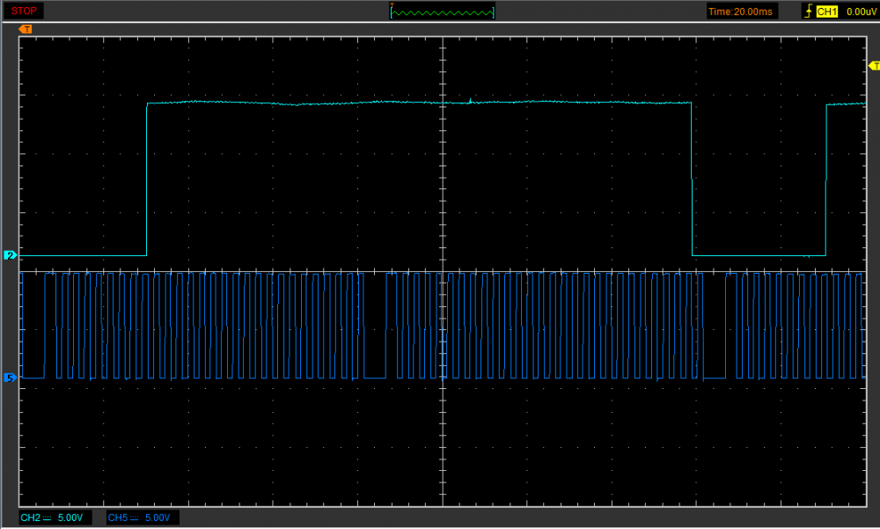Click the high plateau of the cyan CH2 waveform
This screenshot has height=529, width=880.
click(352, 103)
